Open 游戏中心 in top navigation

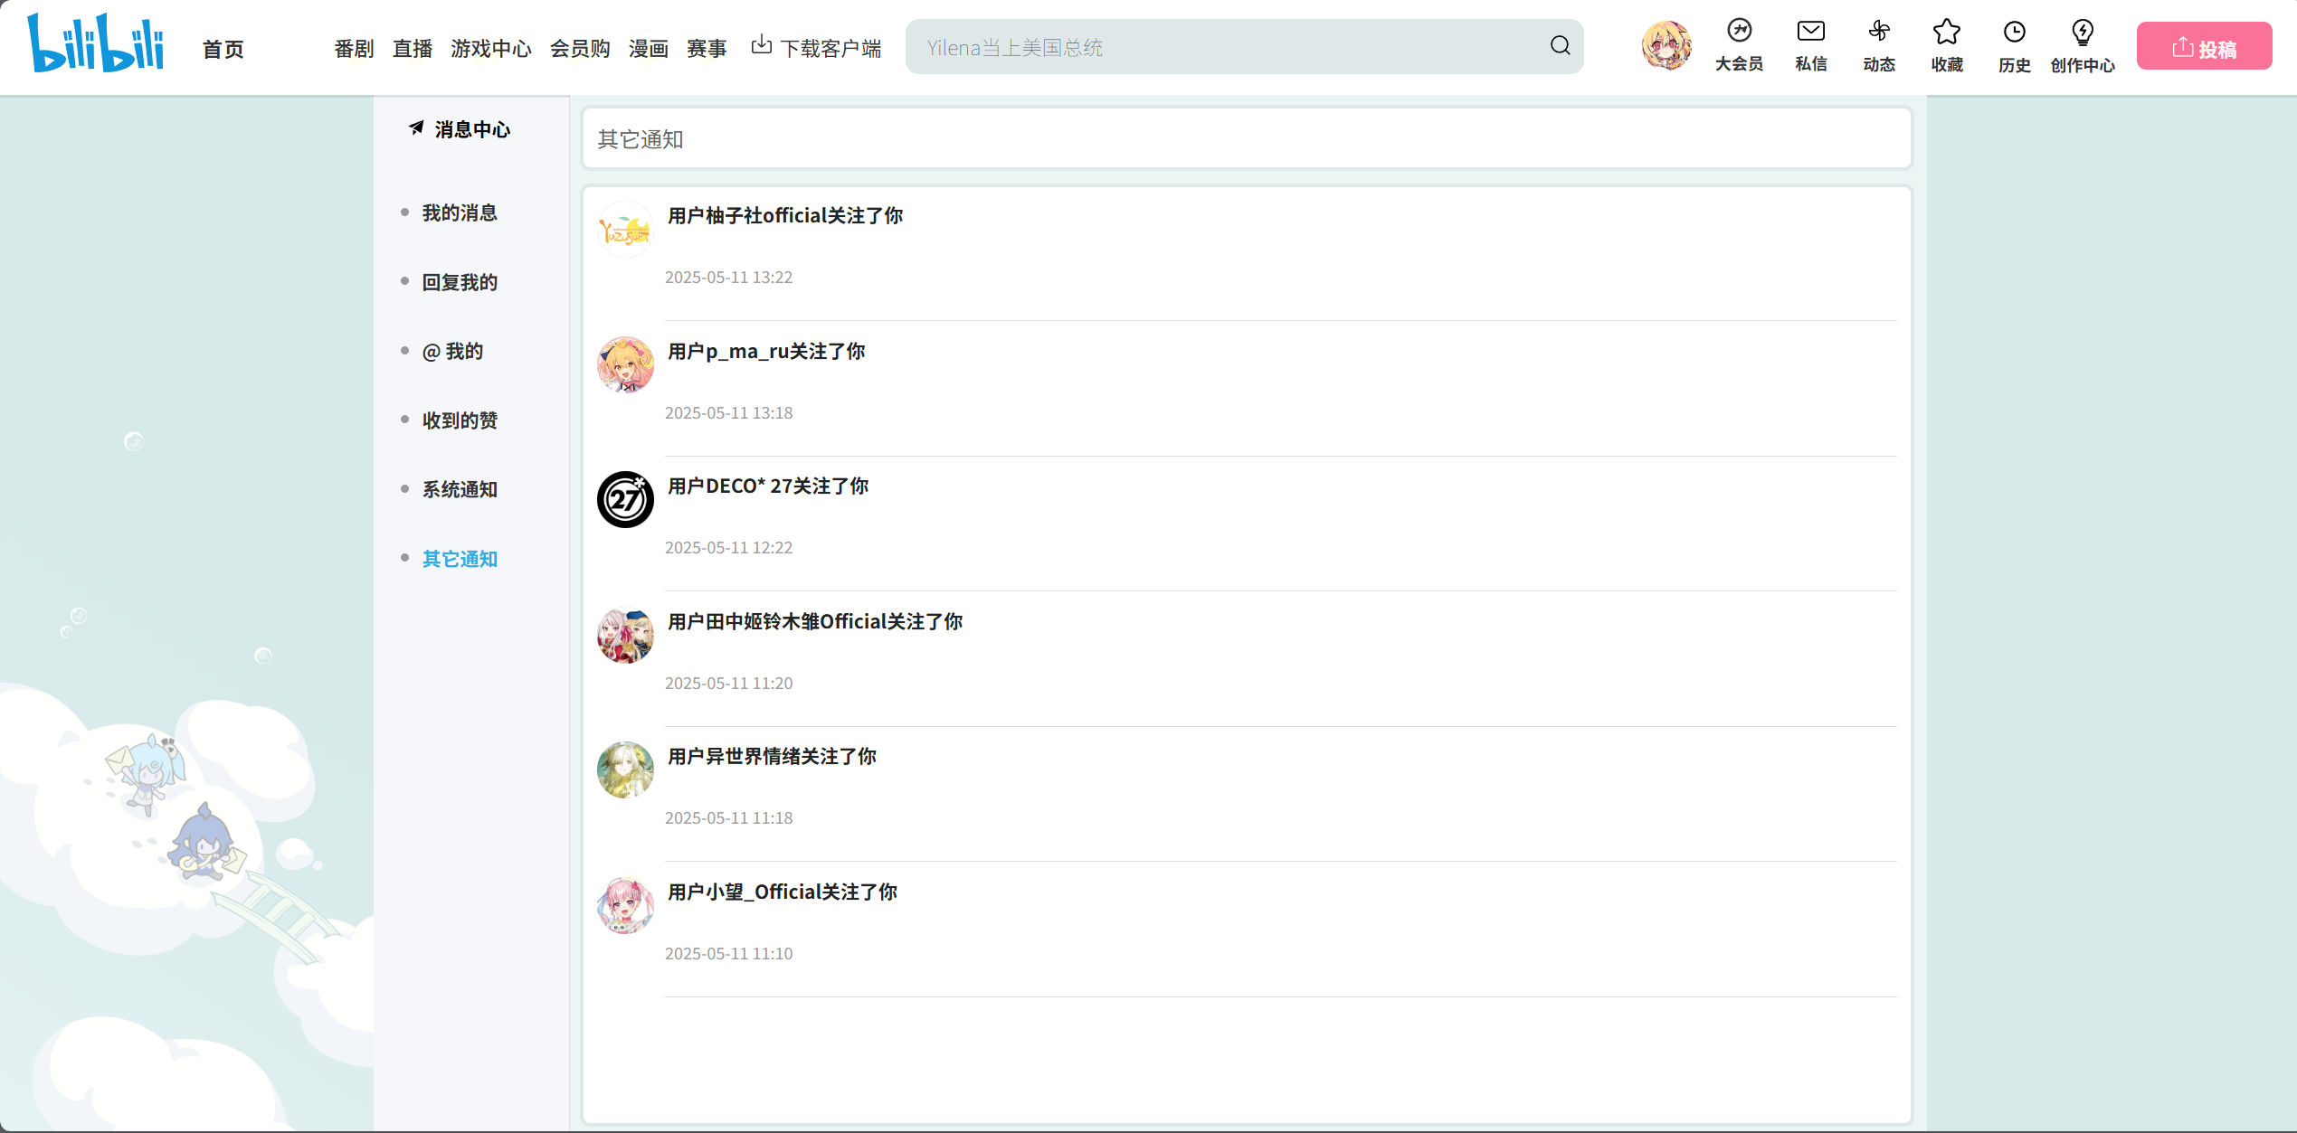click(x=490, y=48)
